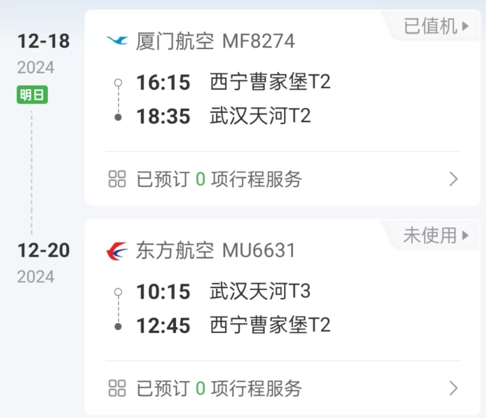Image resolution: width=486 pixels, height=418 pixels.
Task: Click the 18:35 武汉天河T2 arrival row
Action: 223,116
